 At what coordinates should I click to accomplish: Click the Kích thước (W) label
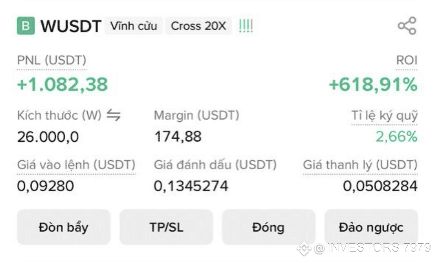pos(59,115)
